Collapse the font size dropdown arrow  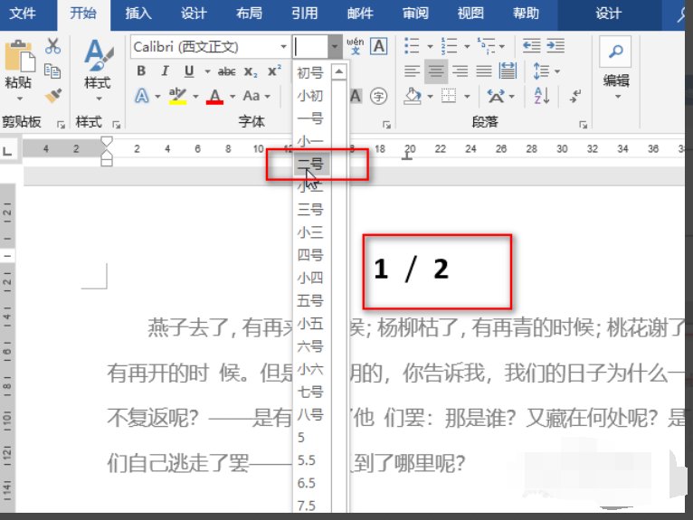[x=335, y=46]
